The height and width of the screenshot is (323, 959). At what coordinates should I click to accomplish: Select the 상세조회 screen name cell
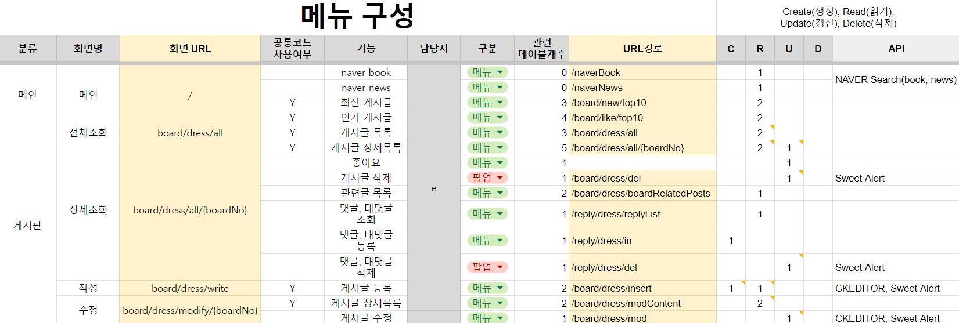88,210
